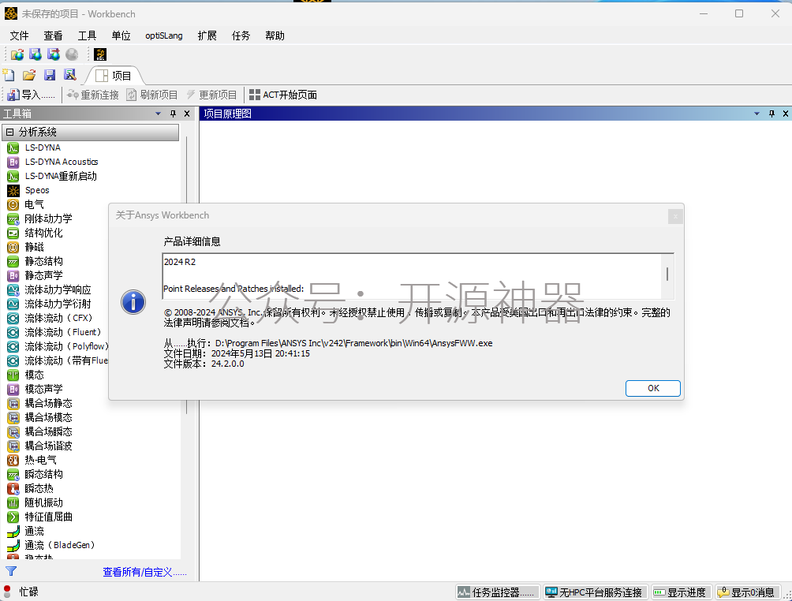The width and height of the screenshot is (792, 601).
Task: Select the LS-DYNA analysis system icon
Action: (x=13, y=148)
